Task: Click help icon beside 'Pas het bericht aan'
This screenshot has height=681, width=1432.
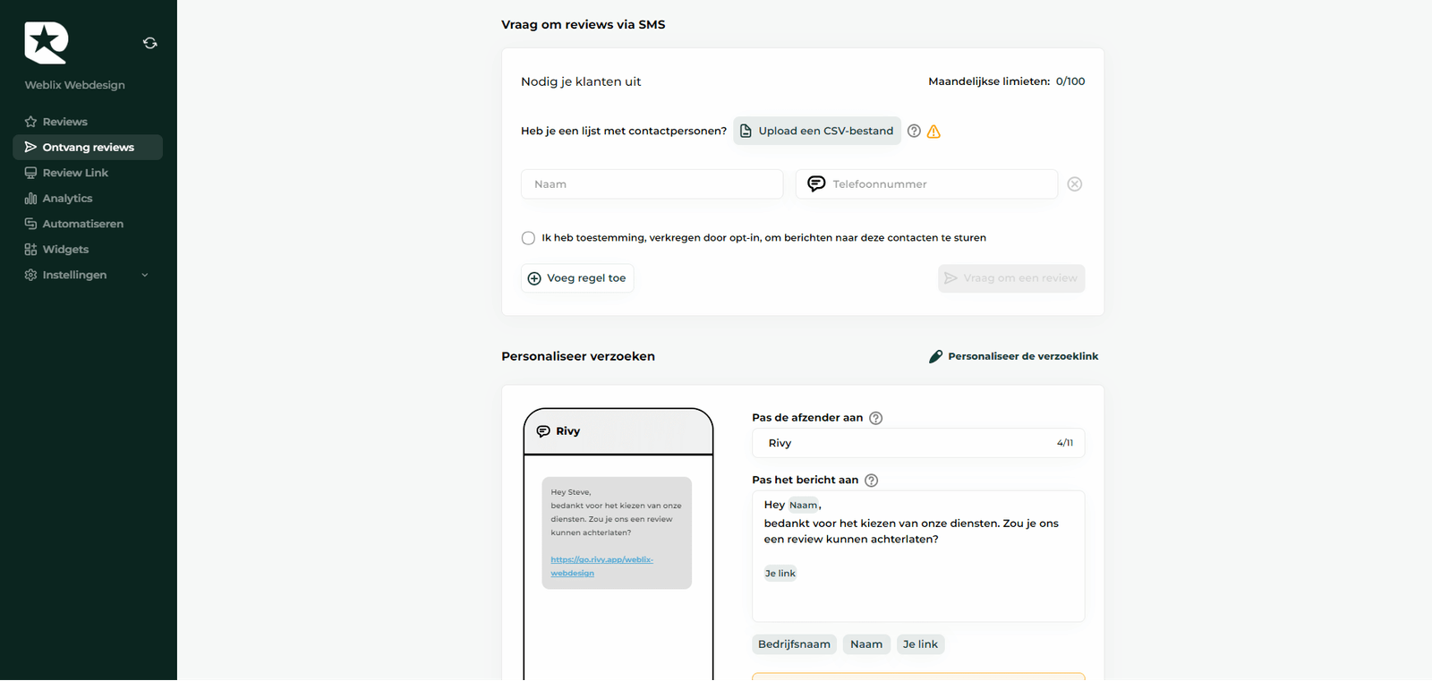Action: click(872, 481)
